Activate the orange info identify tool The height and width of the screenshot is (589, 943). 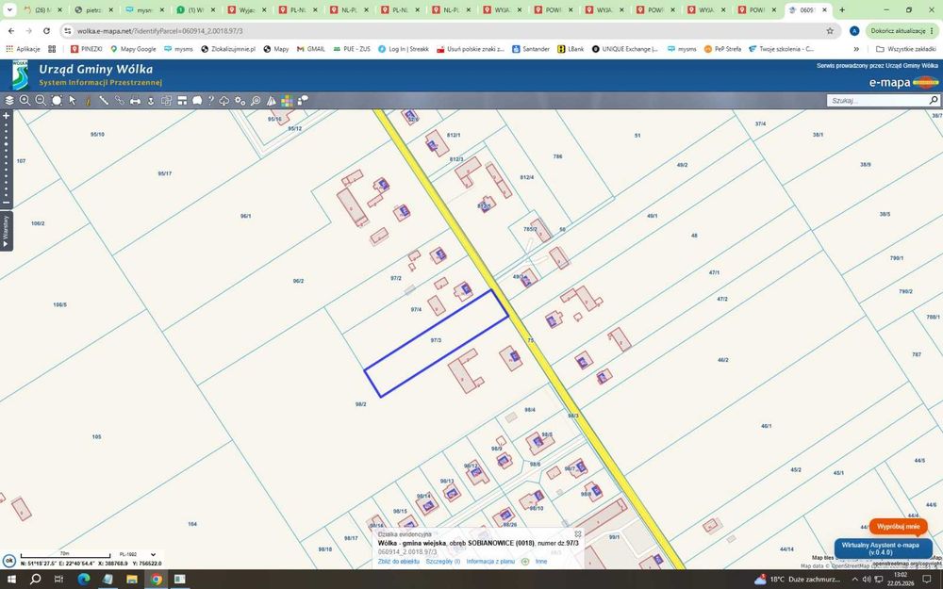point(88,101)
